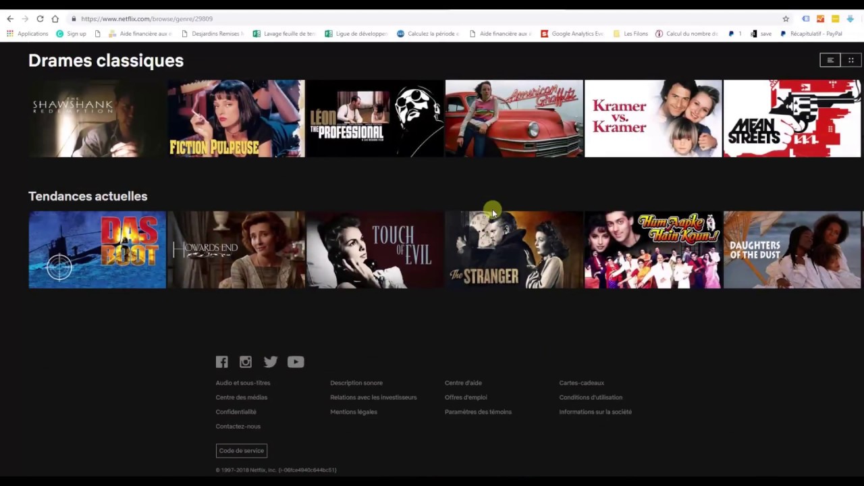Screen dimensions: 864x486
Task: Open the Sign up bookmark
Action: pyautogui.click(x=71, y=34)
